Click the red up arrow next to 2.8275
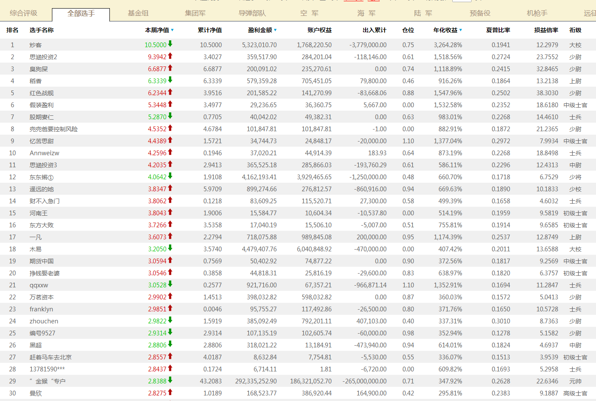The height and width of the screenshot is (401, 596). pos(170,392)
